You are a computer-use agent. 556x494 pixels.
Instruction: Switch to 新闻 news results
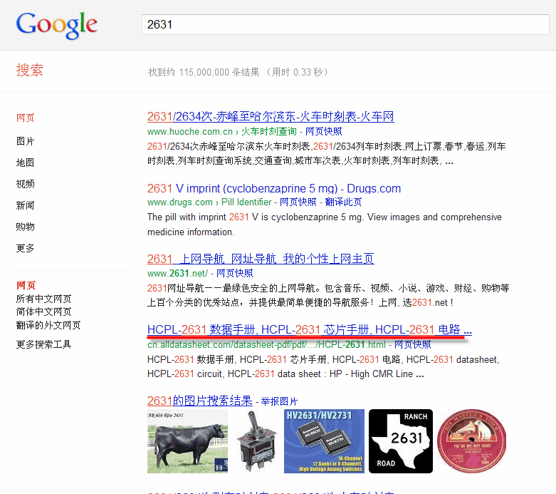click(26, 205)
